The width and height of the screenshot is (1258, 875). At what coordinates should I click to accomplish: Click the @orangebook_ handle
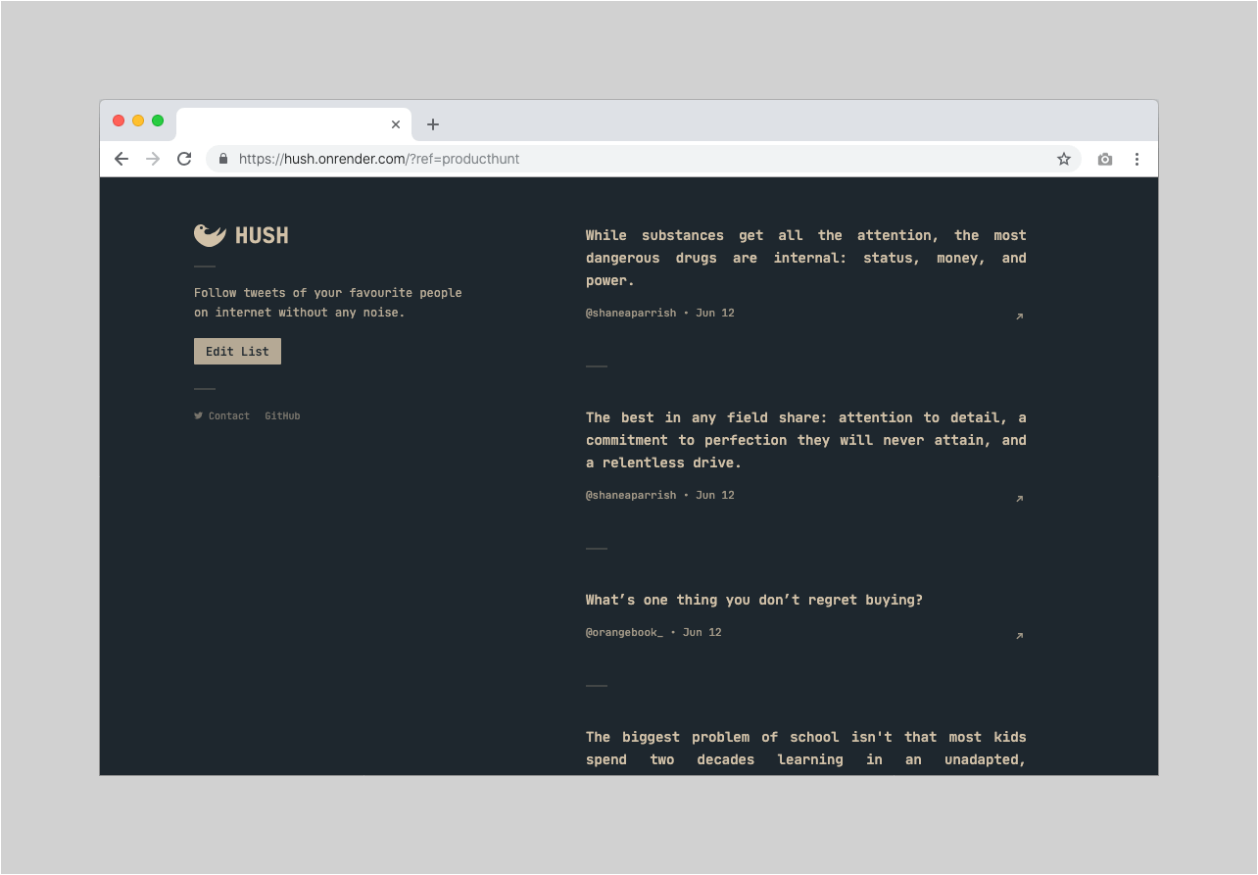(x=624, y=633)
